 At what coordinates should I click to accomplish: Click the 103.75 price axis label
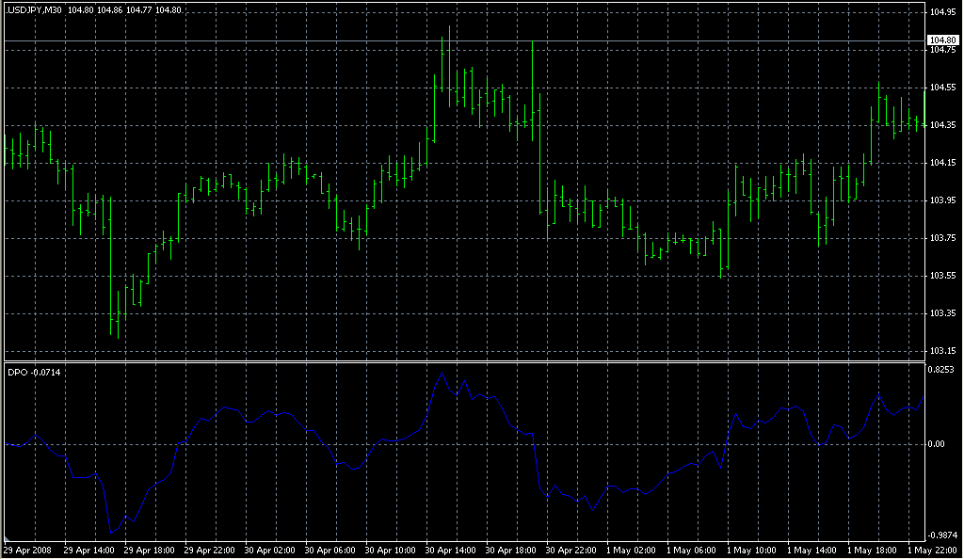coord(942,238)
